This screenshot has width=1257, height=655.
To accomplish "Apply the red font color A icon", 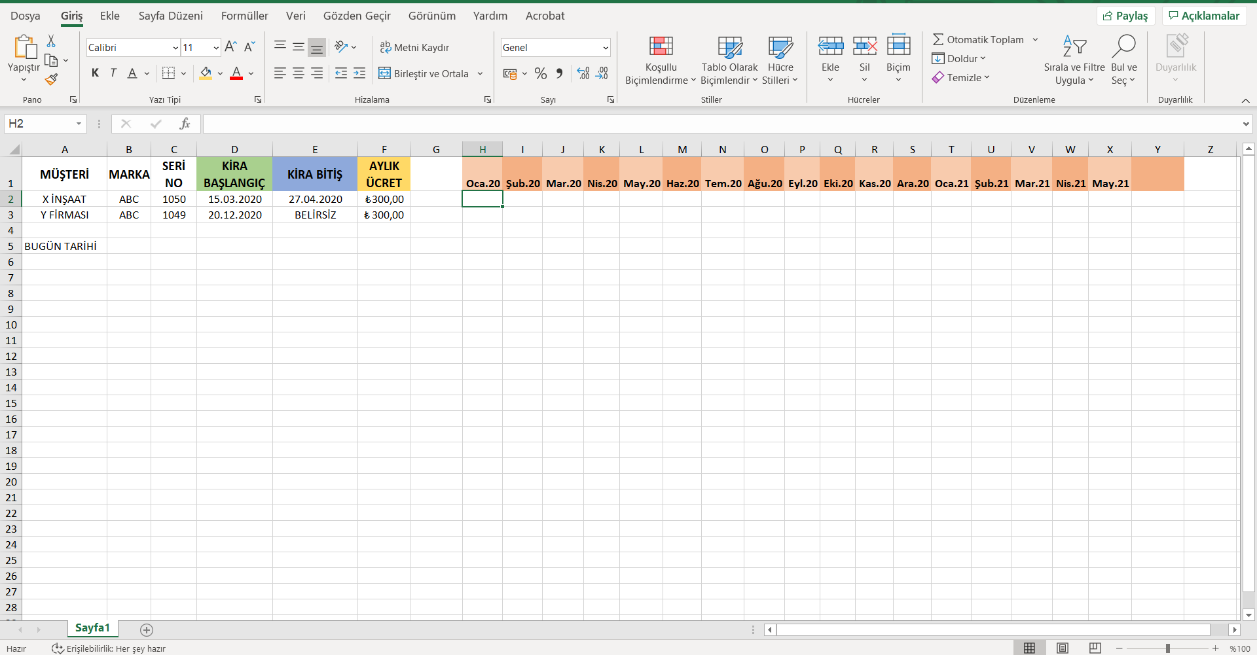I will pos(237,73).
